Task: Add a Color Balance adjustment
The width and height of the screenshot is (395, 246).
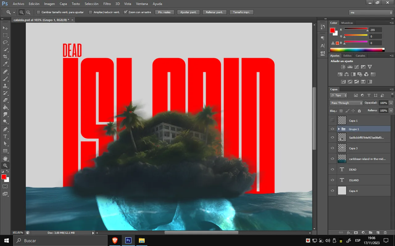Action: point(347,74)
